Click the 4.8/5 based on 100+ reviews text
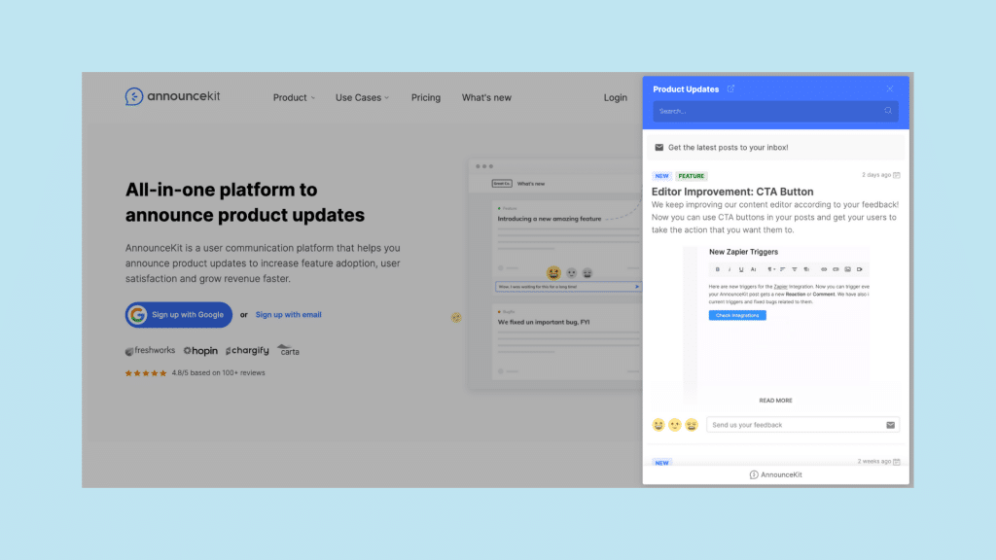Screen dimensions: 996x560 click(x=219, y=372)
